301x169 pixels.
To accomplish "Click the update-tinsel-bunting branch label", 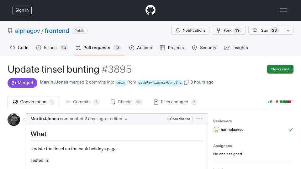I will pyautogui.click(x=160, y=82).
